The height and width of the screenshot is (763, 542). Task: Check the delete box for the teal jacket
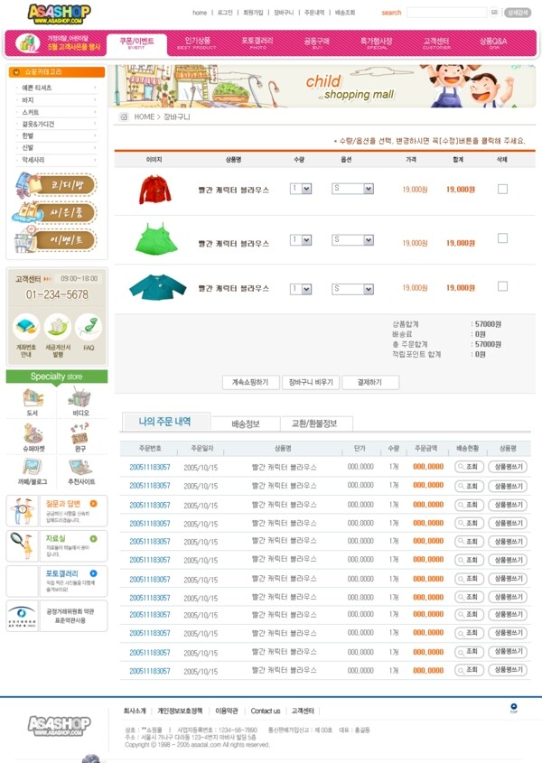click(502, 286)
